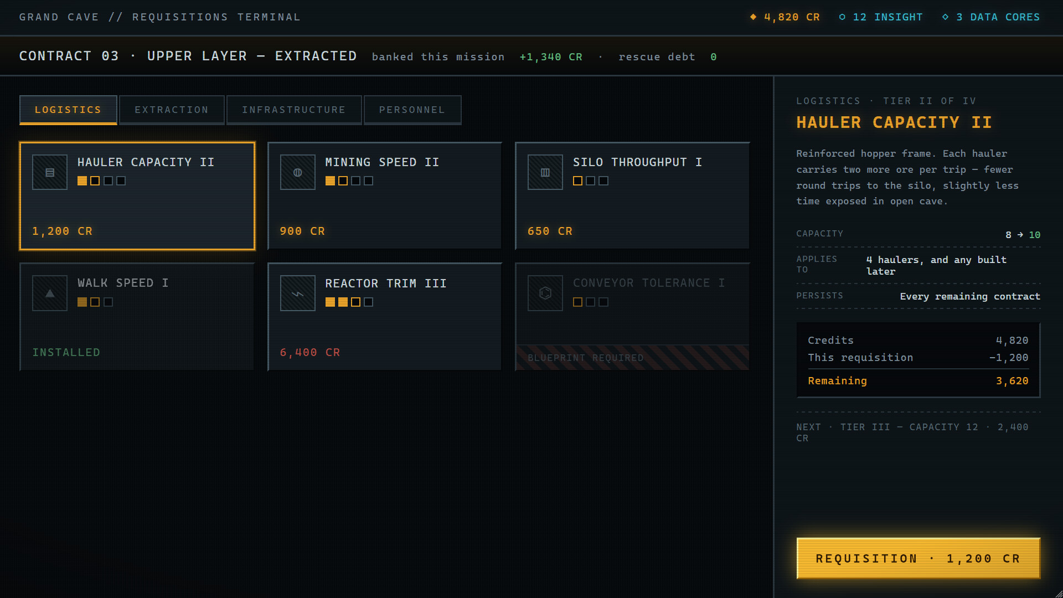The height and width of the screenshot is (598, 1063).
Task: Open the Infrastructure tab
Action: [294, 110]
